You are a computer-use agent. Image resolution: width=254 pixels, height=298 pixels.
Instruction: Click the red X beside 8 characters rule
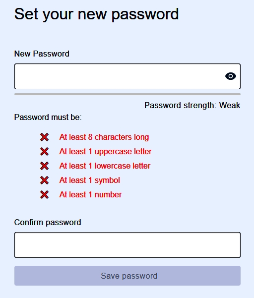44,137
